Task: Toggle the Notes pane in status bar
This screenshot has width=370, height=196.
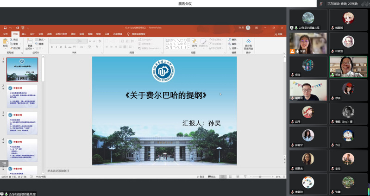Action: coord(201,177)
